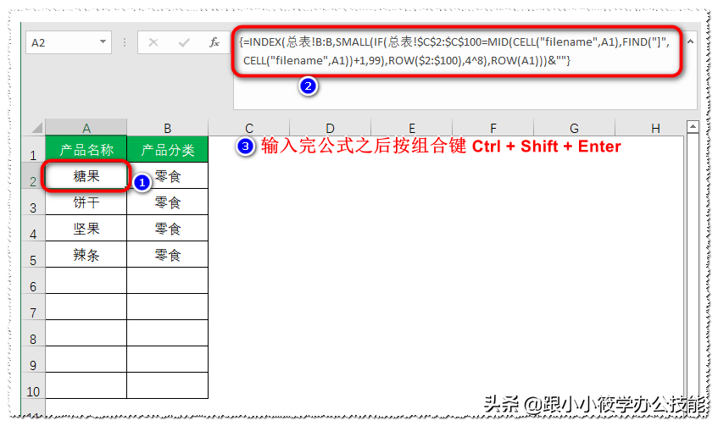This screenshot has width=718, height=426.
Task: Select column D header
Action: [330, 128]
